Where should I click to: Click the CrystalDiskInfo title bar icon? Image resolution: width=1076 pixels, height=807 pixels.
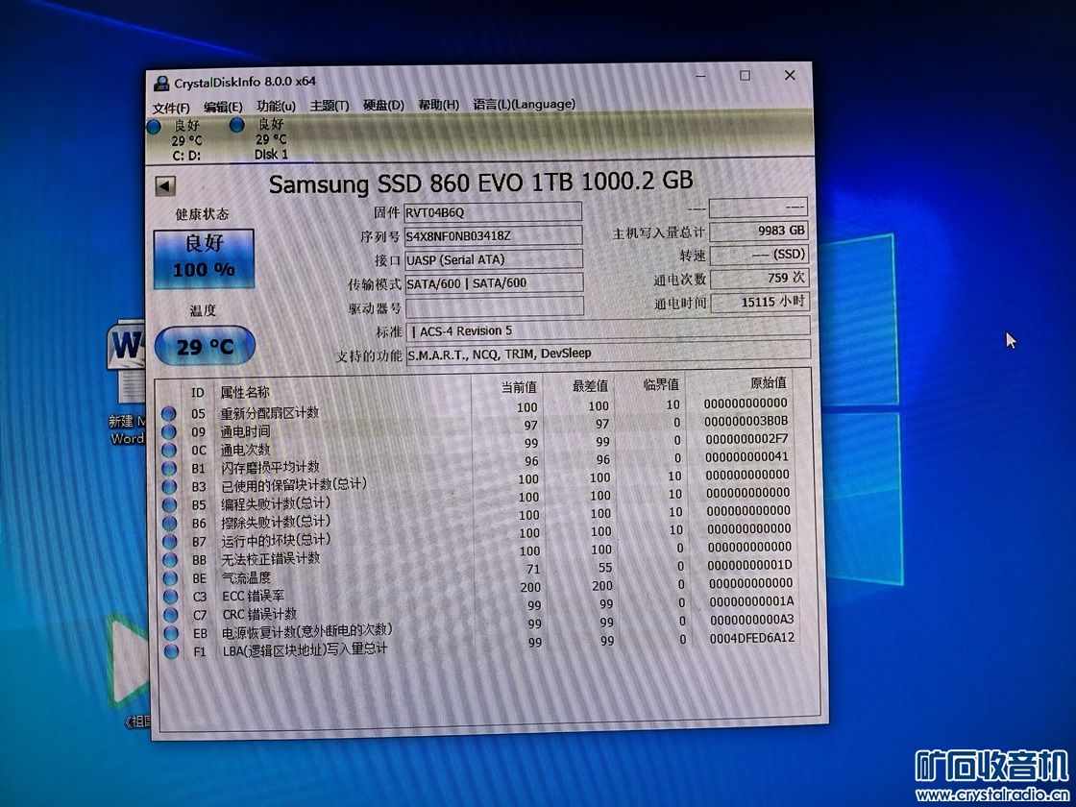161,84
